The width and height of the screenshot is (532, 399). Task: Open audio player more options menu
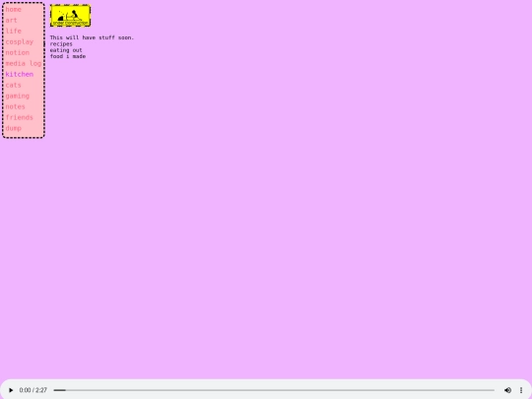(521, 390)
